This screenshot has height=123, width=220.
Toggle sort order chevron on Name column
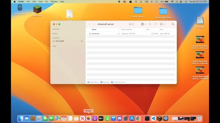[x=119, y=30]
